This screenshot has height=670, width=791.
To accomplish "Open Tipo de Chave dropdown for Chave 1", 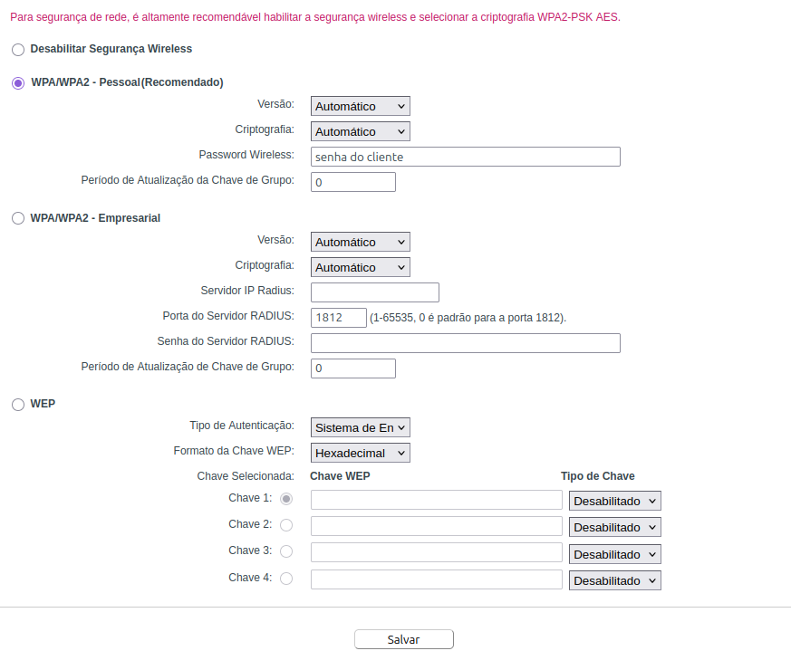I will [x=614, y=501].
